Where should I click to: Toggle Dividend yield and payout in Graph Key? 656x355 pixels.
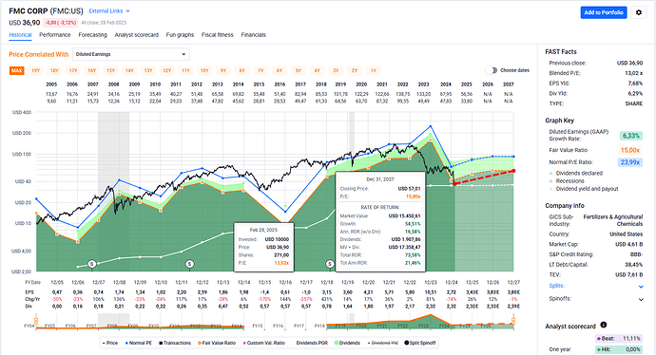pos(584,189)
